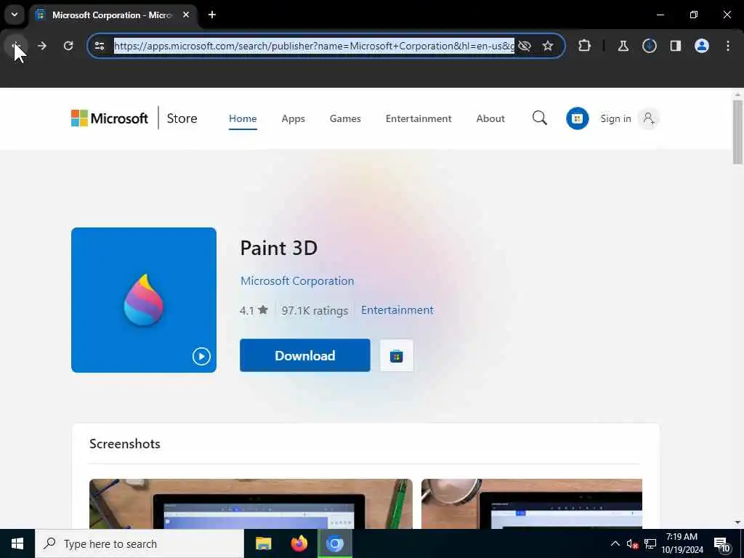
Task: Click the Store search magnifier icon
Action: pos(540,118)
